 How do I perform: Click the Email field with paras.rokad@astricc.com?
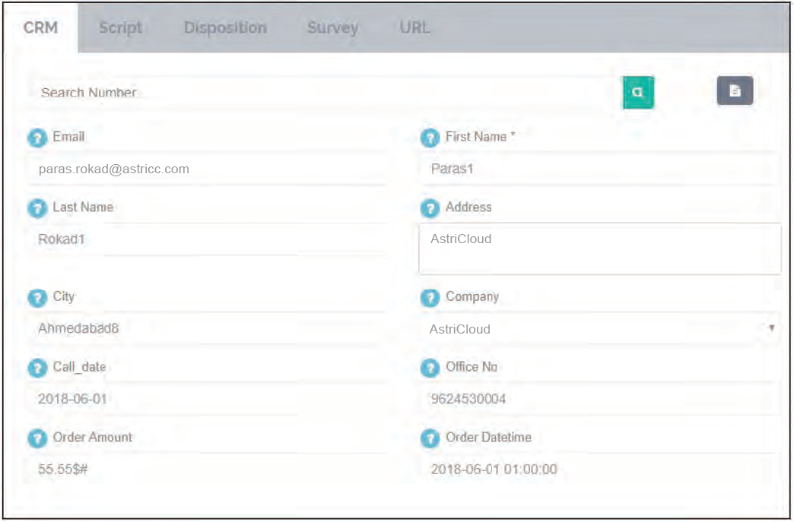coord(207,169)
